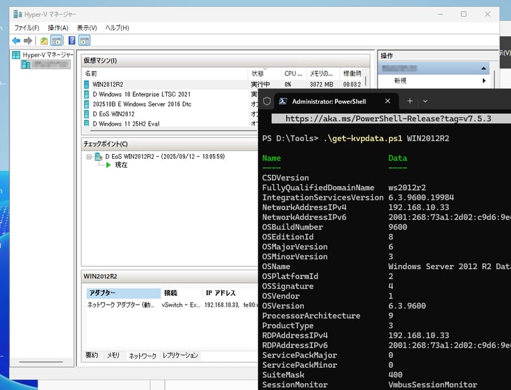The height and width of the screenshot is (390, 511).
Task: Switch to the 要約 tab
Action: [x=91, y=356]
